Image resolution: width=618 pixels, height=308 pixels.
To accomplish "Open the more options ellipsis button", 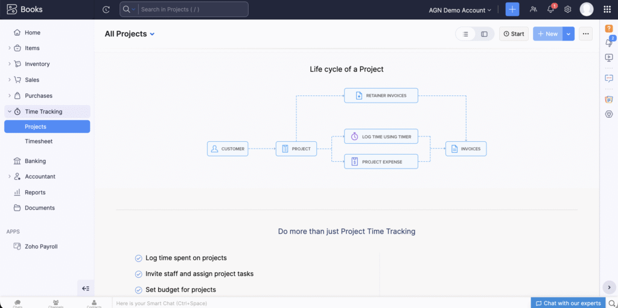I will [x=585, y=34].
